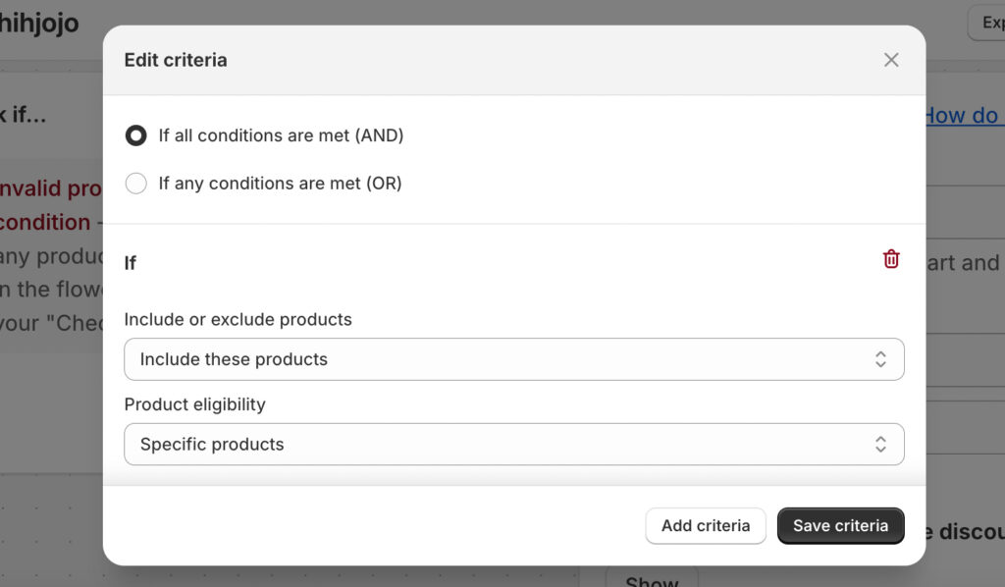The height and width of the screenshot is (587, 1005).
Task: Click the partially visible Exp button
Action: coord(987,23)
